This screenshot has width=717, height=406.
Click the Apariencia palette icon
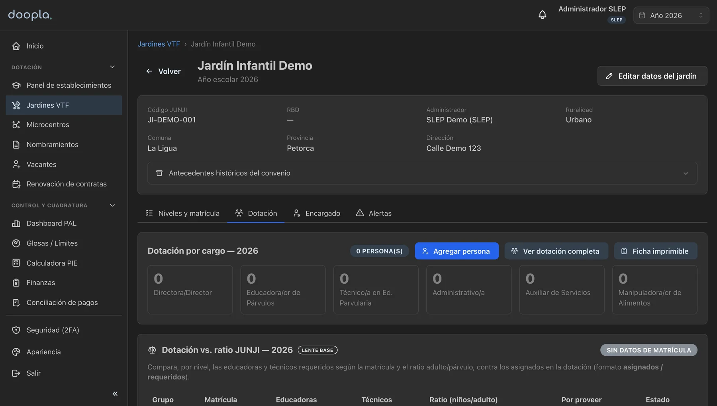coord(16,352)
